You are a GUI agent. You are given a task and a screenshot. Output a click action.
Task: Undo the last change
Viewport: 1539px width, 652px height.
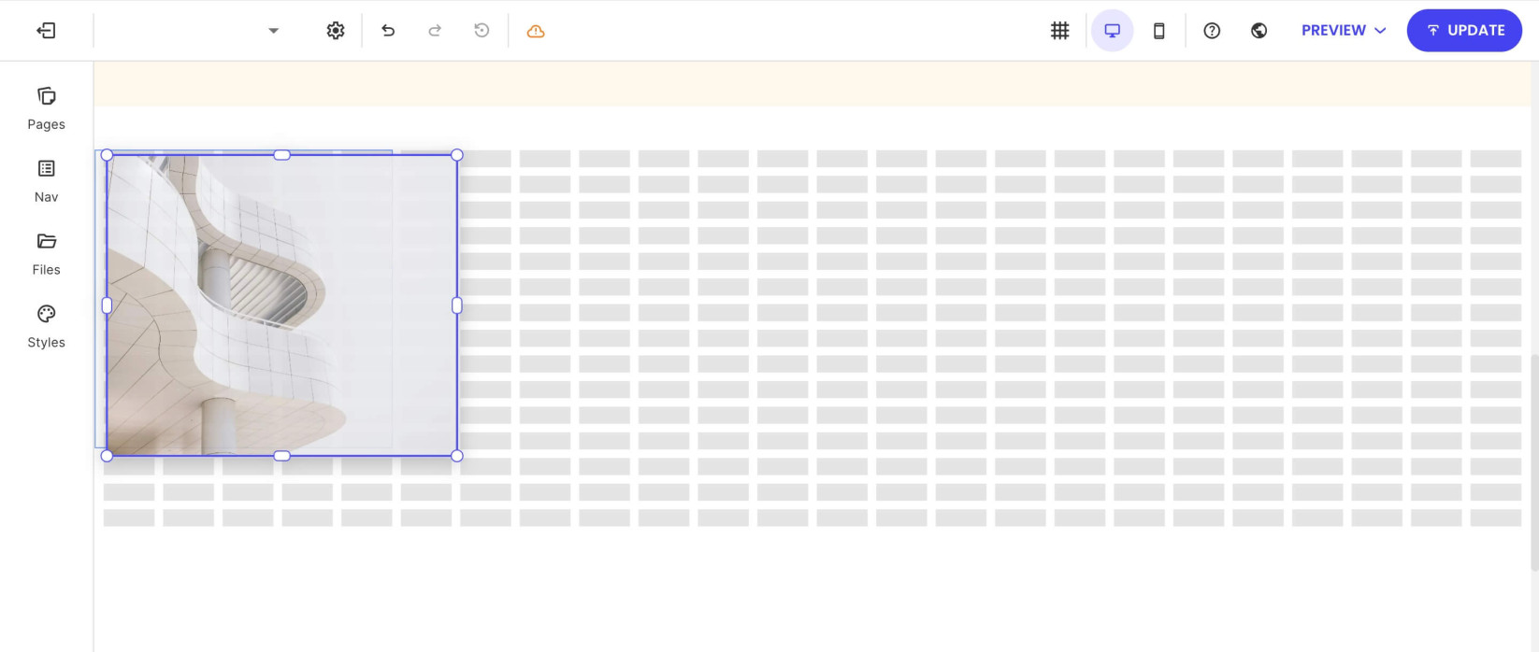tap(388, 31)
